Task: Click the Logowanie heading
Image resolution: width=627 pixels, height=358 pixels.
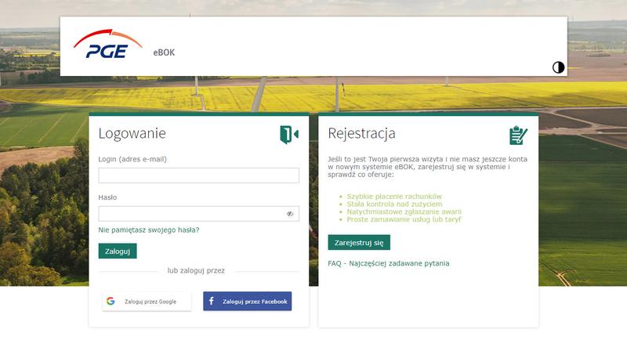Action: point(132,133)
